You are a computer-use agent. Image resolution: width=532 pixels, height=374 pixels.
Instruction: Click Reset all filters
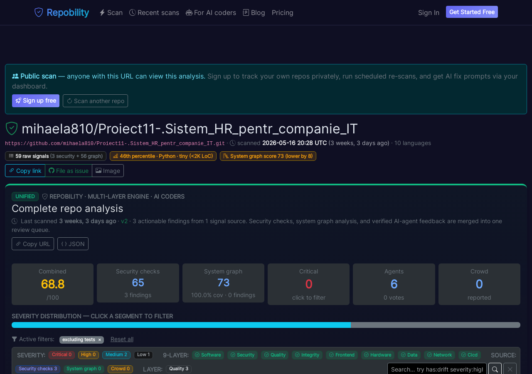(122, 339)
